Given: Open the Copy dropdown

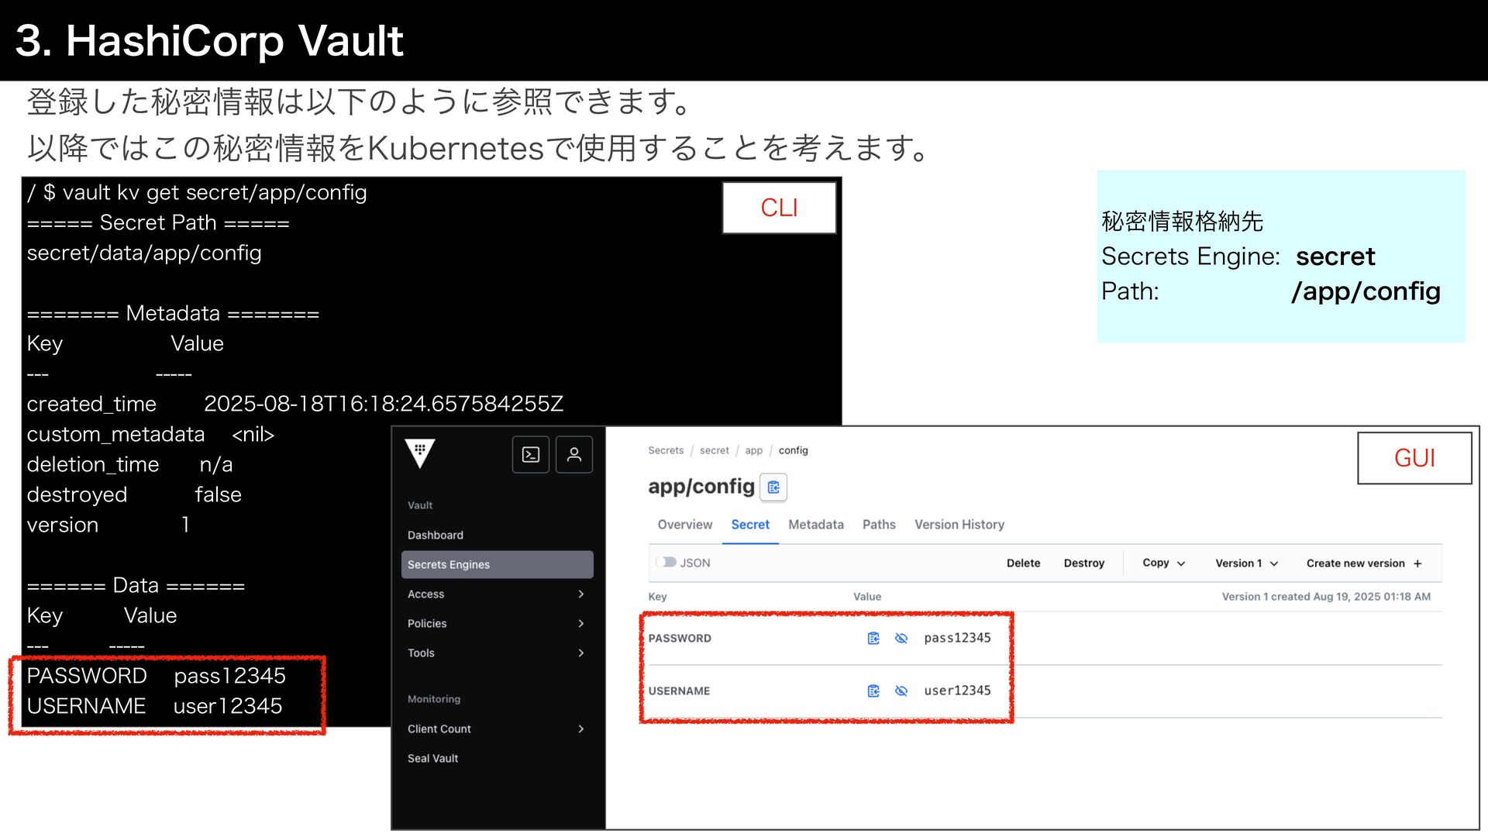Looking at the screenshot, I should 1164,563.
